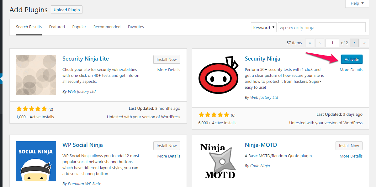376x187 pixels.
Task: Click the 1,000+ Active Installs text
Action: [35, 117]
